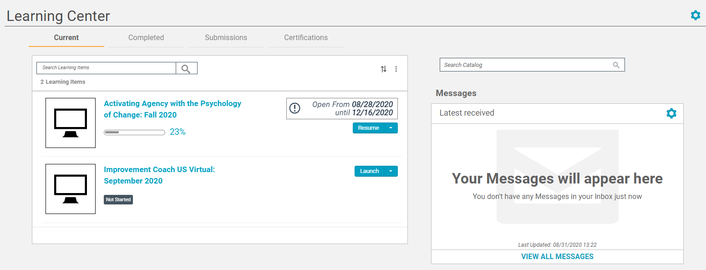Focus the Search Catalog field
This screenshot has height=270, width=706.
click(532, 65)
